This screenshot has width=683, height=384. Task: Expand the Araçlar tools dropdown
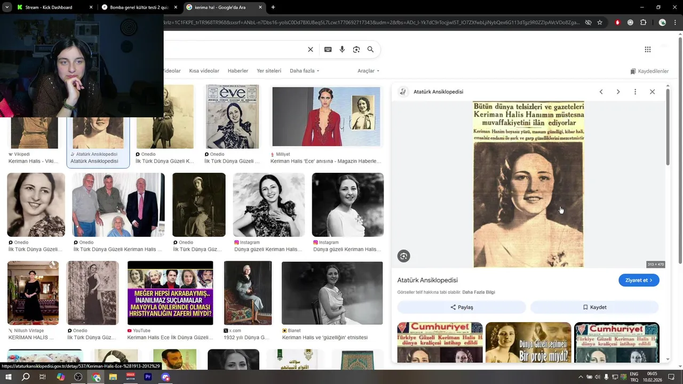point(368,71)
